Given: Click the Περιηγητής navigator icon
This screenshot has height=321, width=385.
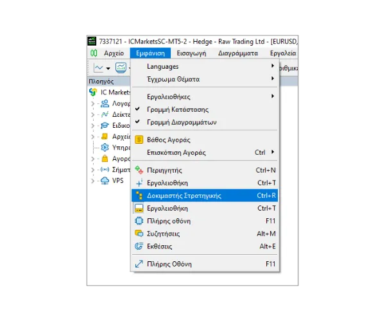Looking at the screenshot, I should (139, 170).
